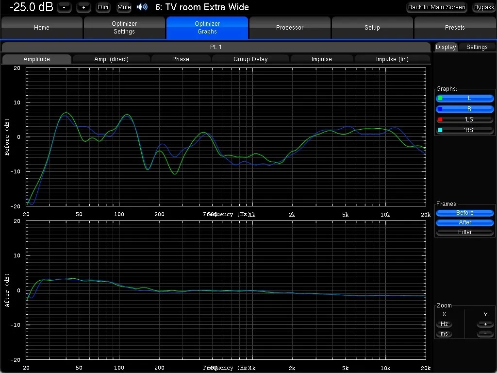
Task: Toggle the Dim button
Action: tap(103, 7)
